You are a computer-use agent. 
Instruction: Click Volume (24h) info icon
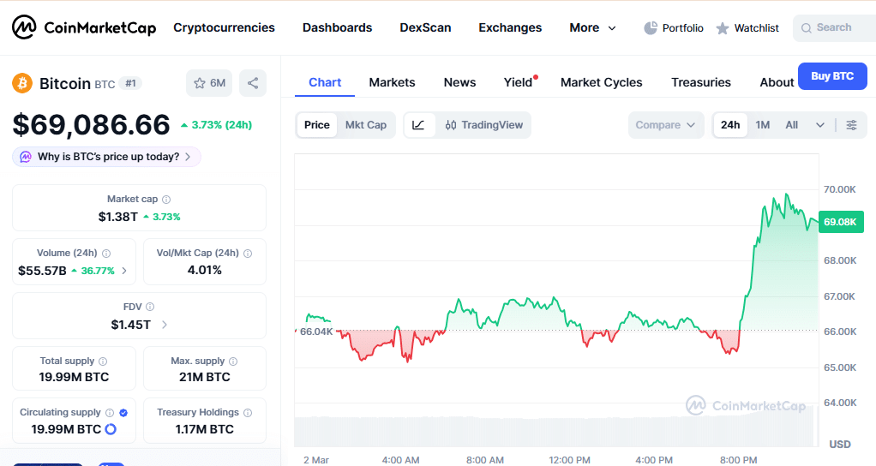point(106,254)
